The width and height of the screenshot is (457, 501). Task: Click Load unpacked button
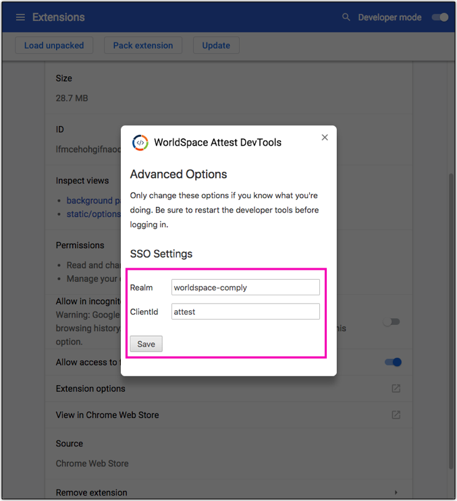(54, 45)
